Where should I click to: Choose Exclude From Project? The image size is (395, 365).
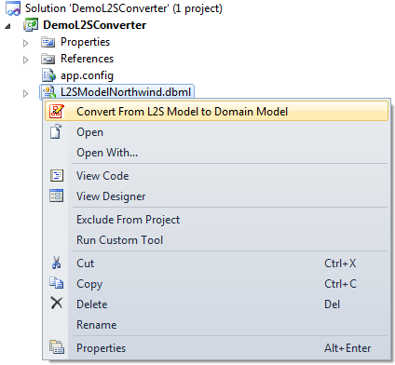[x=128, y=220]
